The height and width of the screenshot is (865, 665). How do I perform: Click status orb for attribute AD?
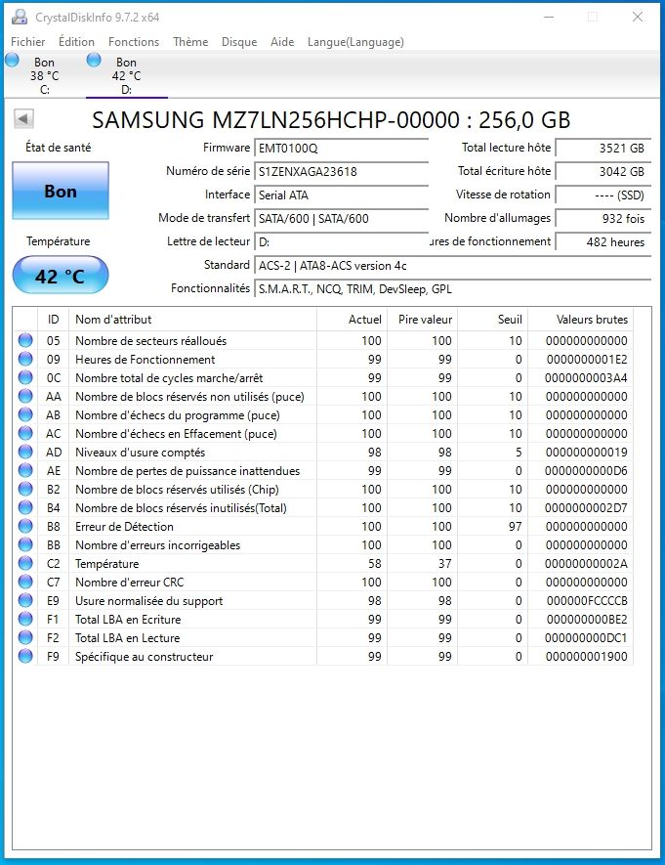click(x=25, y=452)
